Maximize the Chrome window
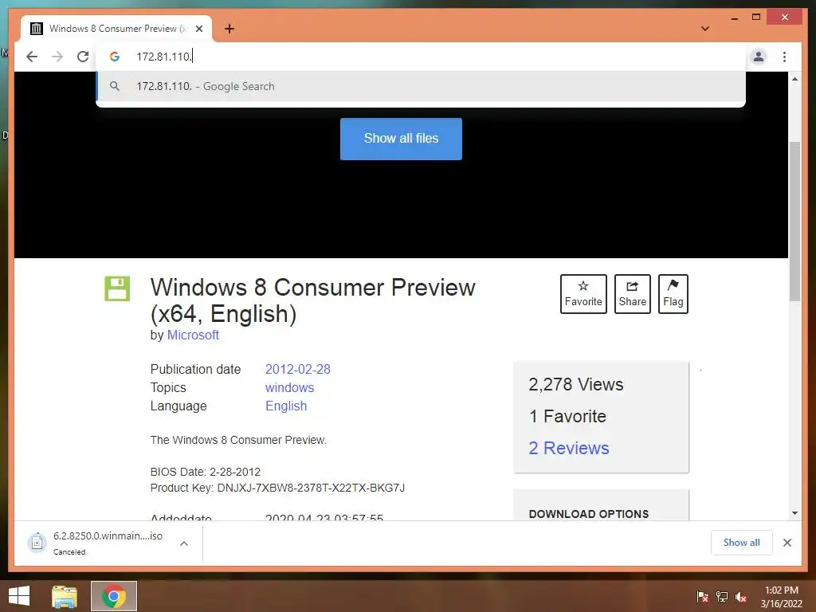This screenshot has width=816, height=612. (x=756, y=18)
